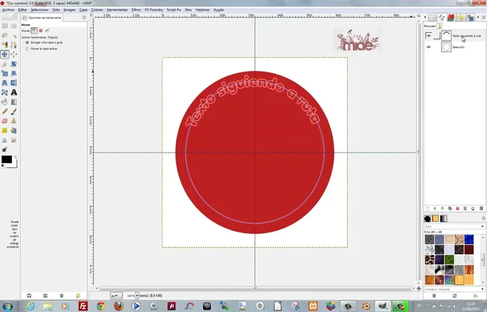Expand the brush filter dropdown

coord(483,226)
